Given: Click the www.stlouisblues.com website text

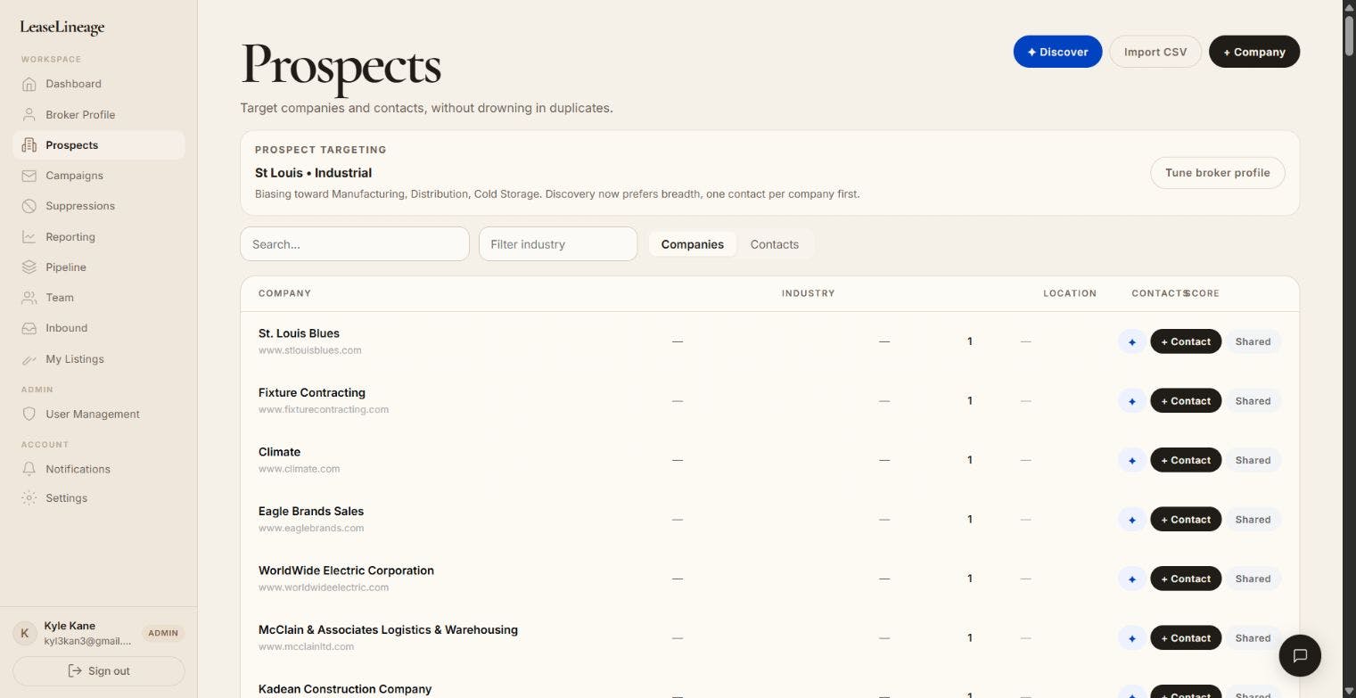Looking at the screenshot, I should (x=310, y=350).
